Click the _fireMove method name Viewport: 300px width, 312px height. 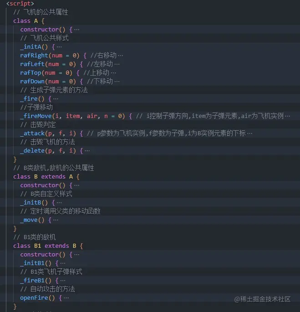tap(36, 116)
